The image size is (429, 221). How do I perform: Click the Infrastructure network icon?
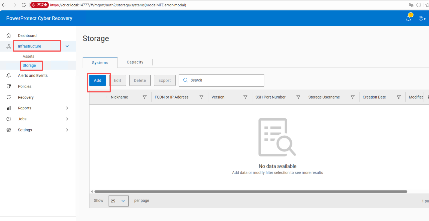pos(9,46)
